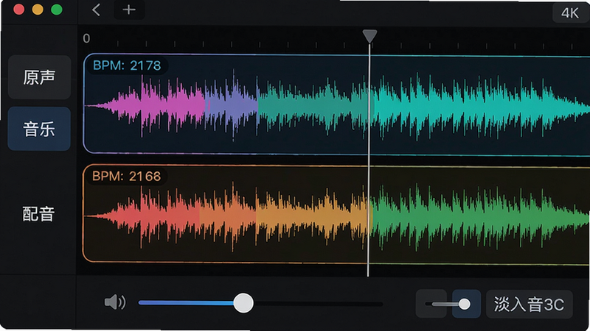
Task: Click the BPM: 2168 label
Action: click(x=126, y=176)
